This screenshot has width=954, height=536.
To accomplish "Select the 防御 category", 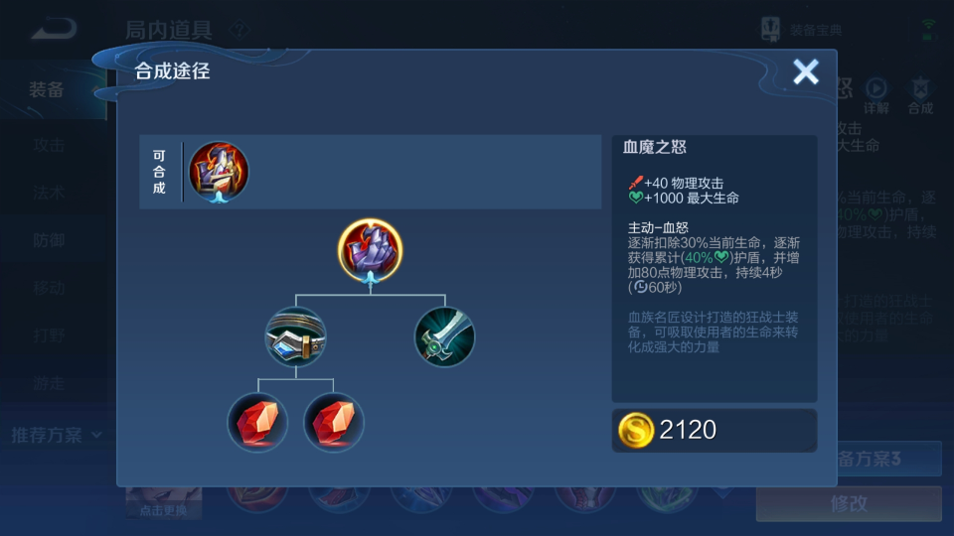I will (50, 240).
